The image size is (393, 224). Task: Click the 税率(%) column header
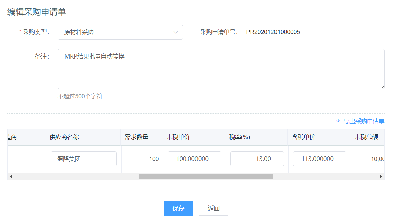coord(240,137)
